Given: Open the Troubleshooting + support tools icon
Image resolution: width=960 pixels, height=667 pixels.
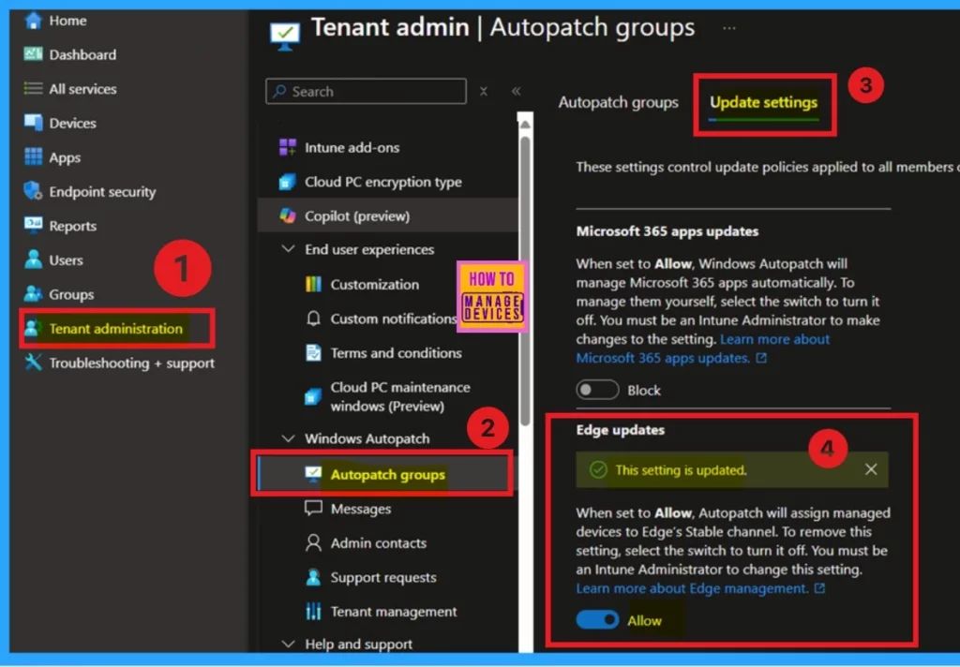Looking at the screenshot, I should pos(33,363).
